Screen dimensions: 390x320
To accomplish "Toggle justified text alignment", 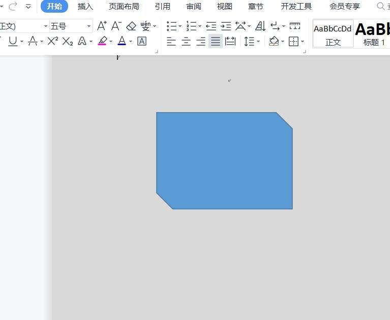I will click(216, 41).
